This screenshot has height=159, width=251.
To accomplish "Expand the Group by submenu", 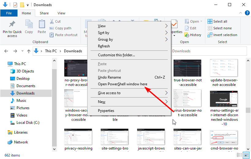I will tap(166, 39).
